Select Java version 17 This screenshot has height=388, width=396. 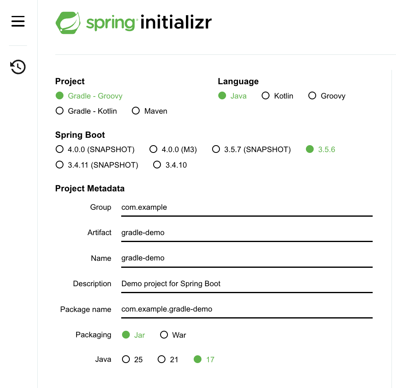pos(204,359)
